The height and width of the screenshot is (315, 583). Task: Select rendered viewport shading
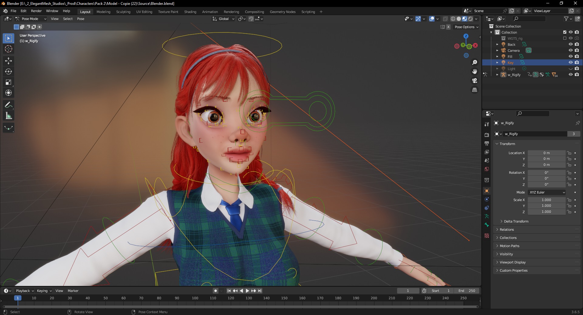pyautogui.click(x=470, y=19)
